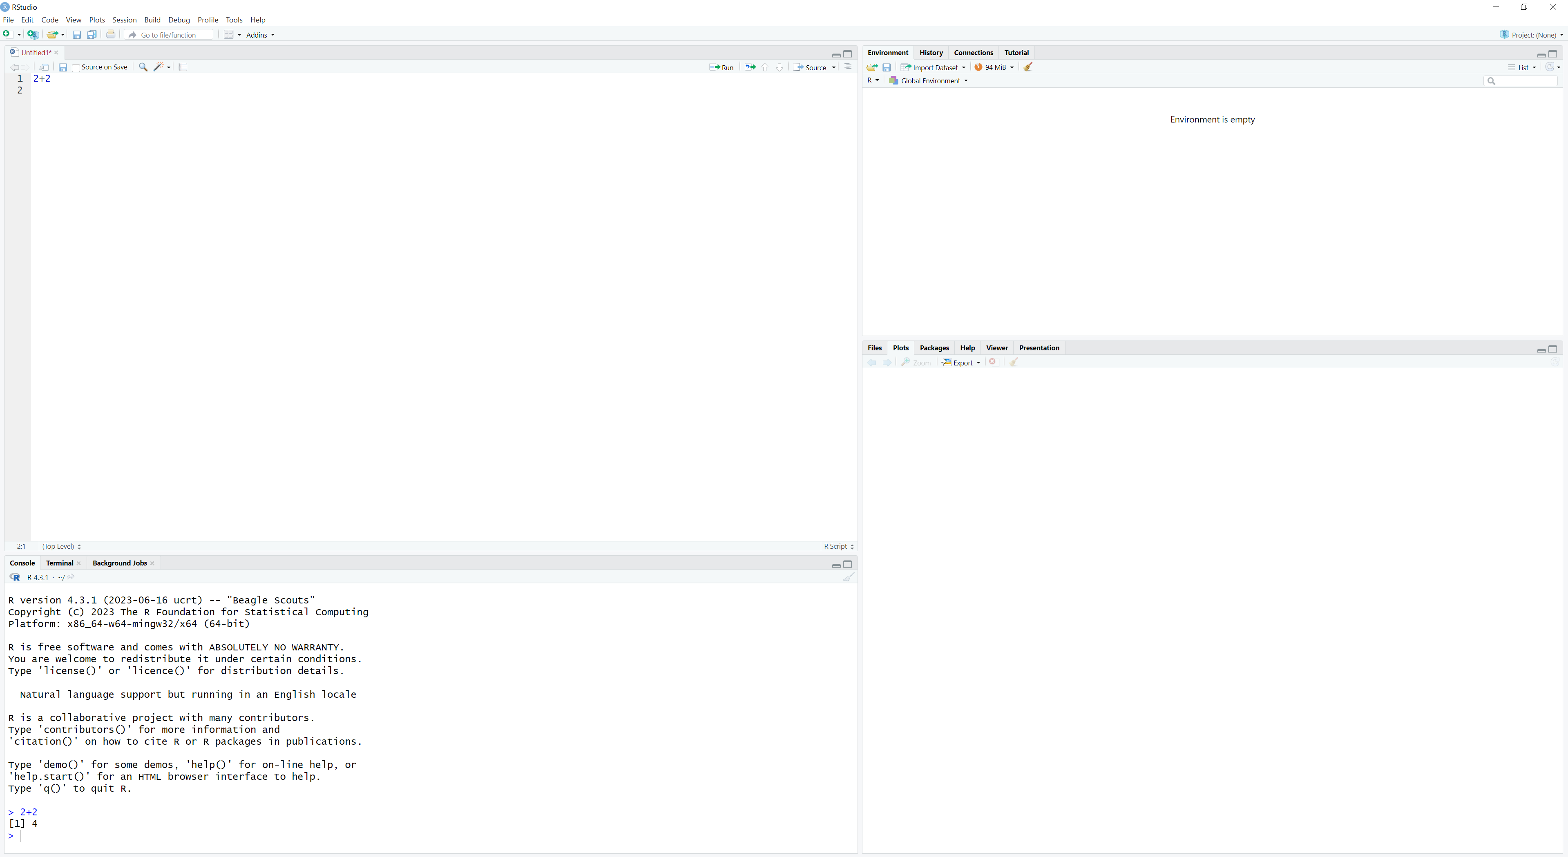Switch to the Terminal tab
1568x857 pixels.
click(60, 563)
